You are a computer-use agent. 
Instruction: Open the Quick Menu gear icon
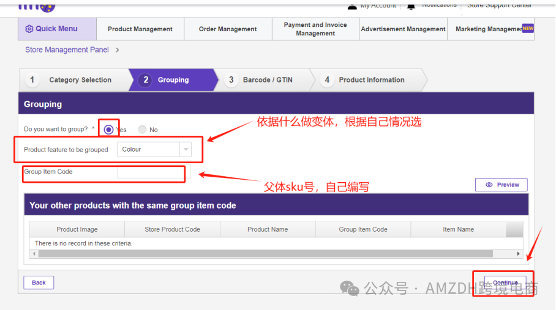click(x=29, y=29)
